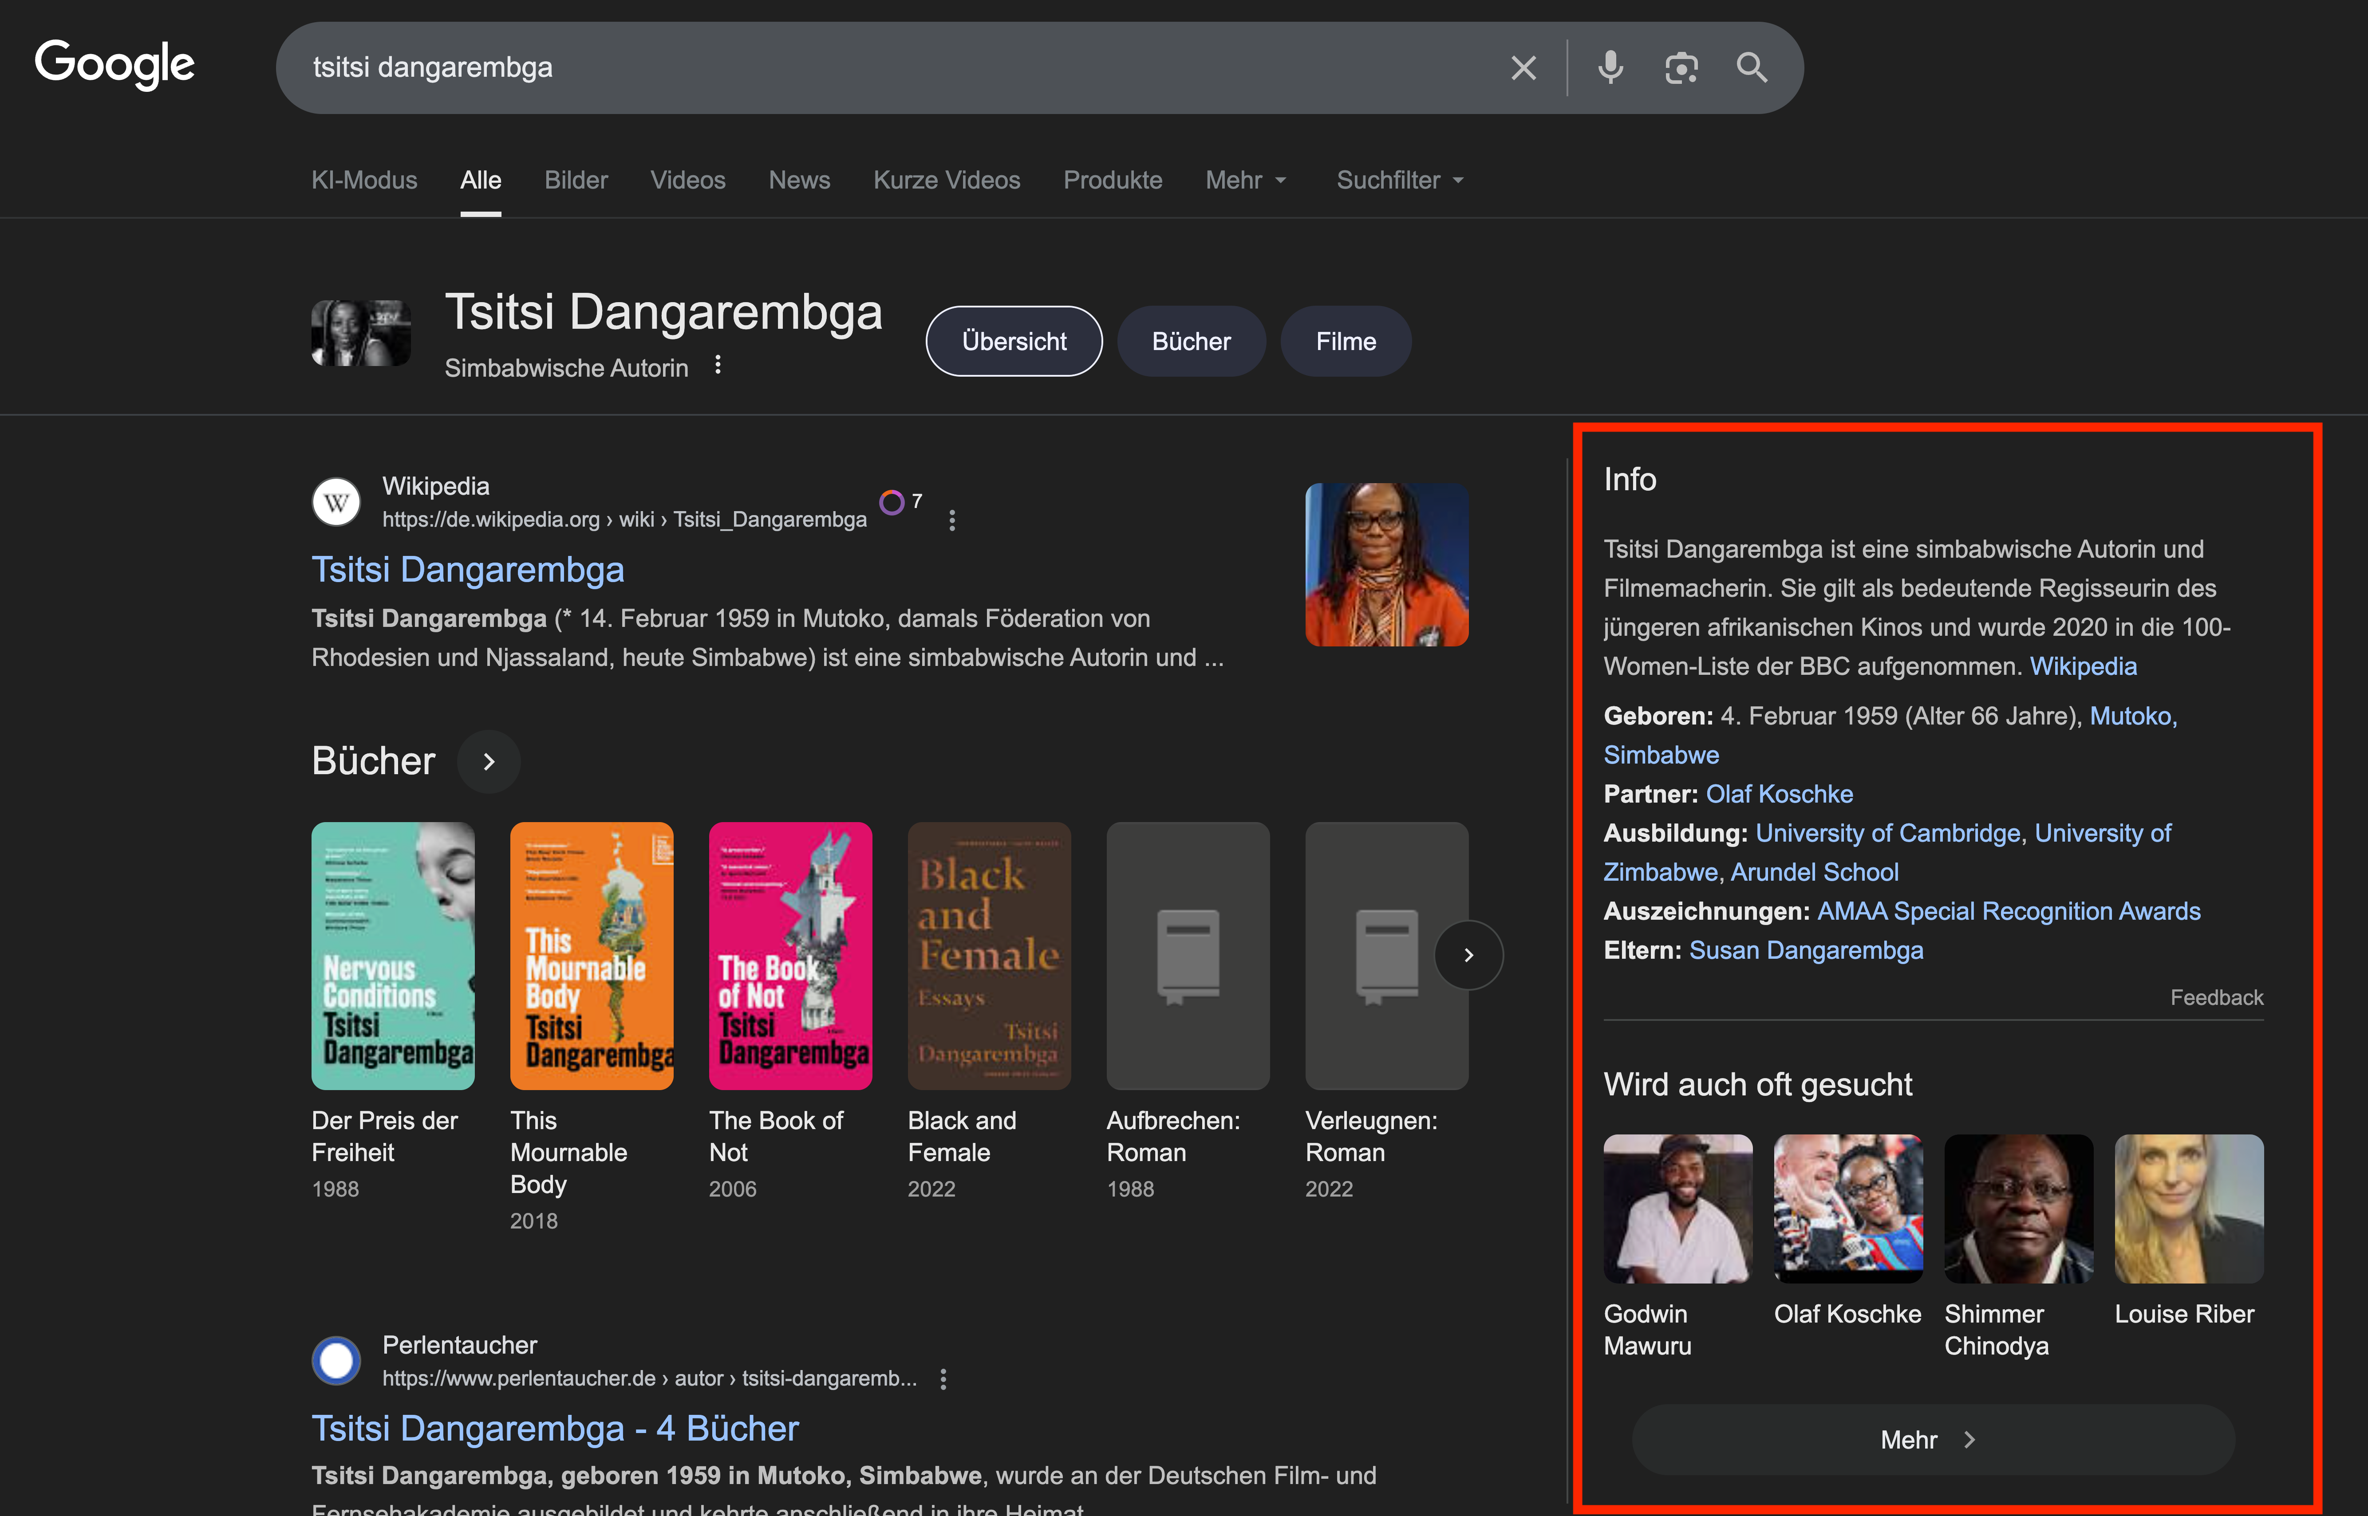Switch to the Bilder tab
Screen dimensions: 2368x1516
pos(576,180)
